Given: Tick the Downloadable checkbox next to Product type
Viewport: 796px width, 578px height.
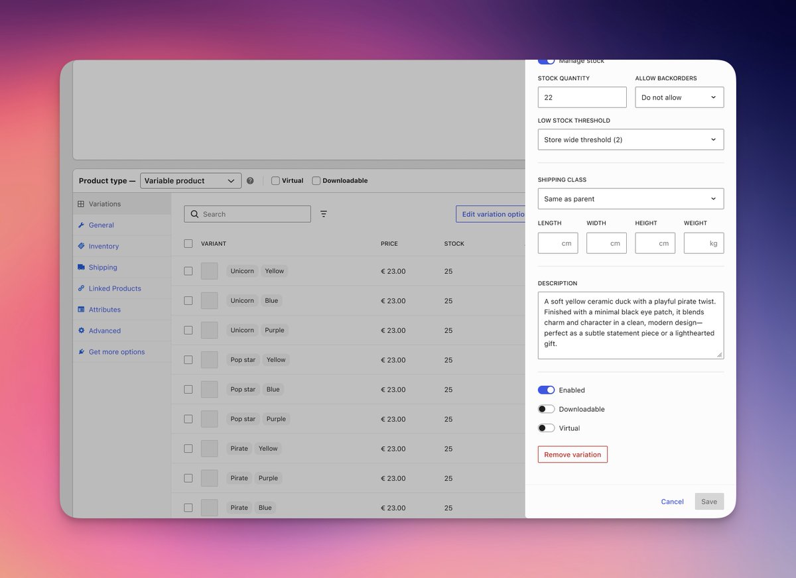Looking at the screenshot, I should [316, 180].
